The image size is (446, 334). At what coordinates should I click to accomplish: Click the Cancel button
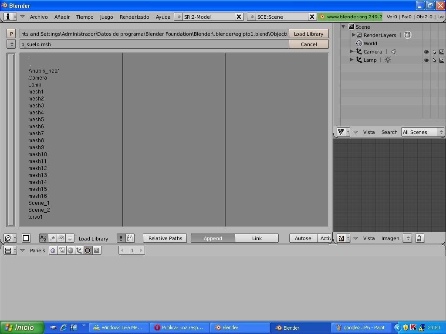click(x=309, y=44)
